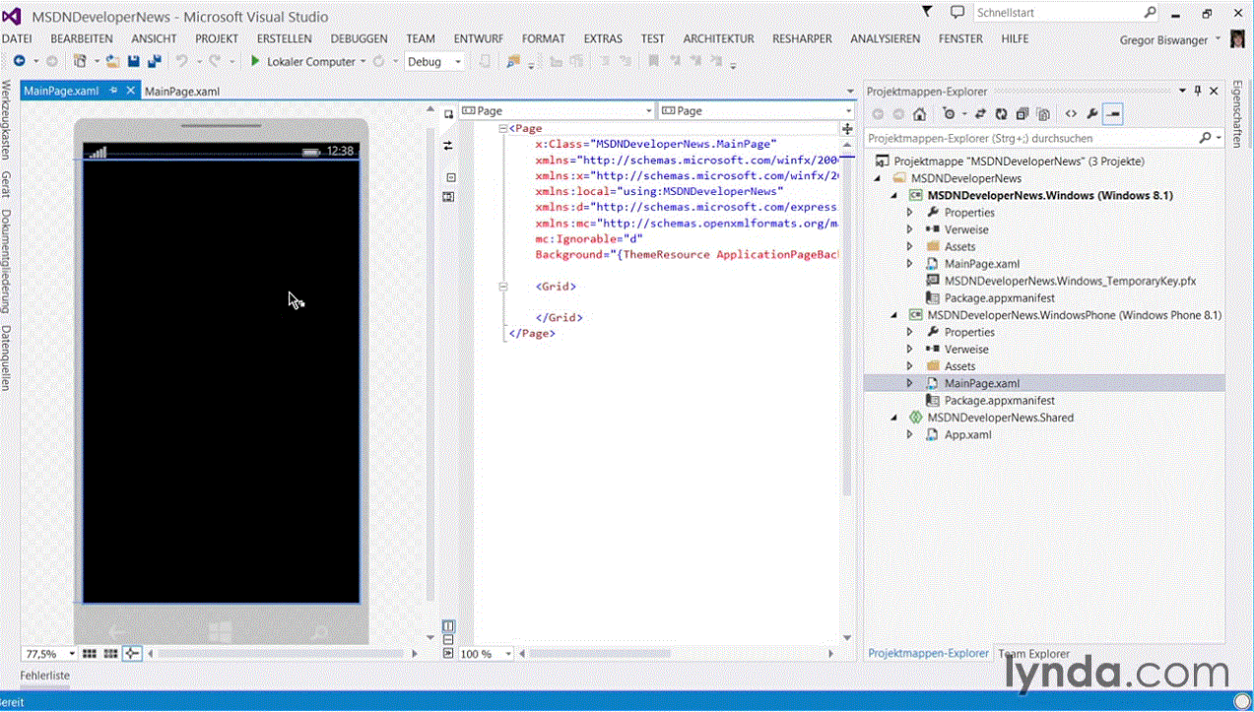Click the Gregor Biswanger account name
This screenshot has height=712, width=1254.
click(1164, 40)
